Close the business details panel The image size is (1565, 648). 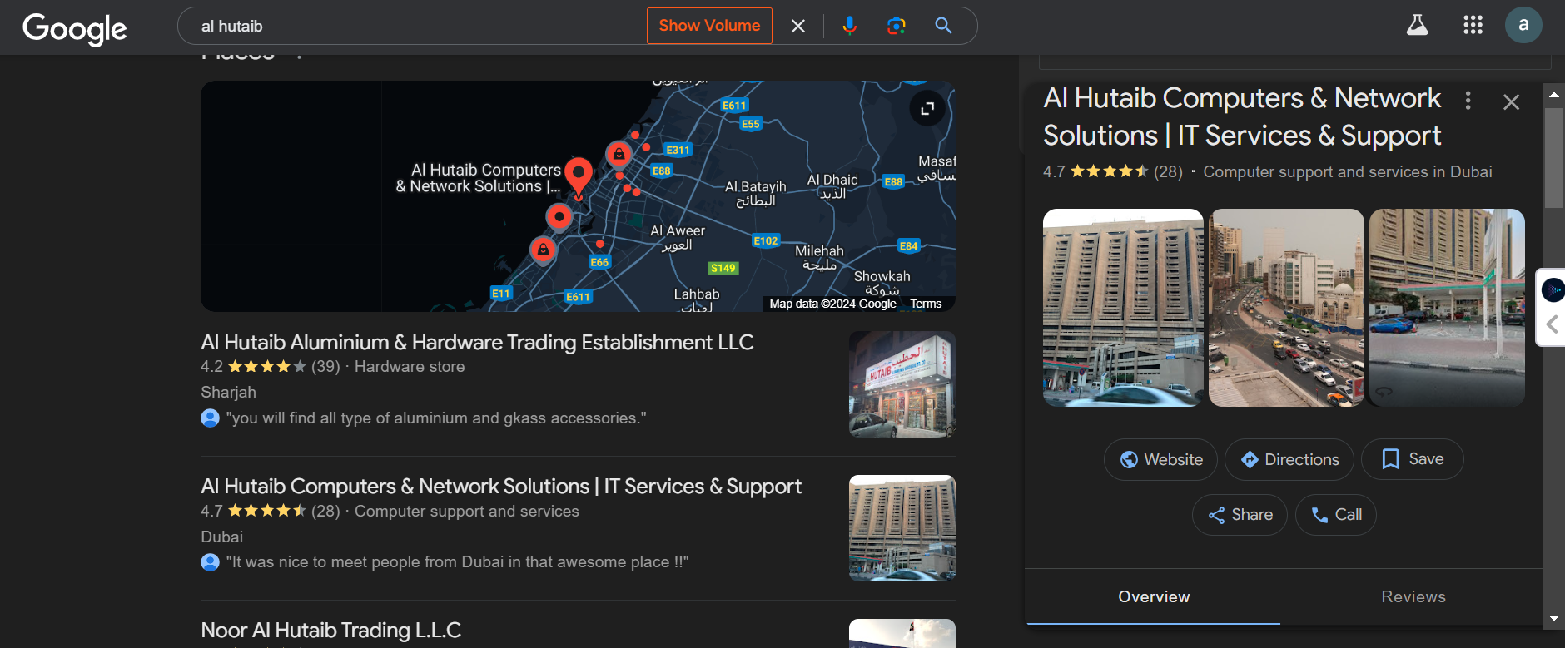(x=1511, y=102)
